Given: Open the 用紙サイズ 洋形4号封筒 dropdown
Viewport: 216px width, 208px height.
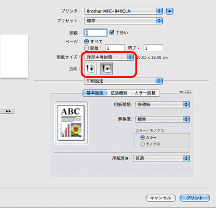Looking at the screenshot, I should tap(109, 57).
